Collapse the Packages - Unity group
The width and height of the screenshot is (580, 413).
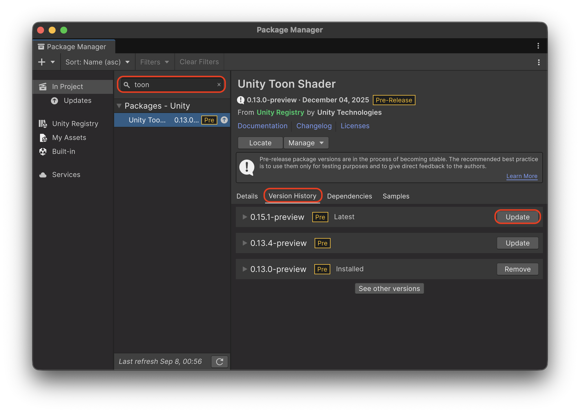click(119, 106)
